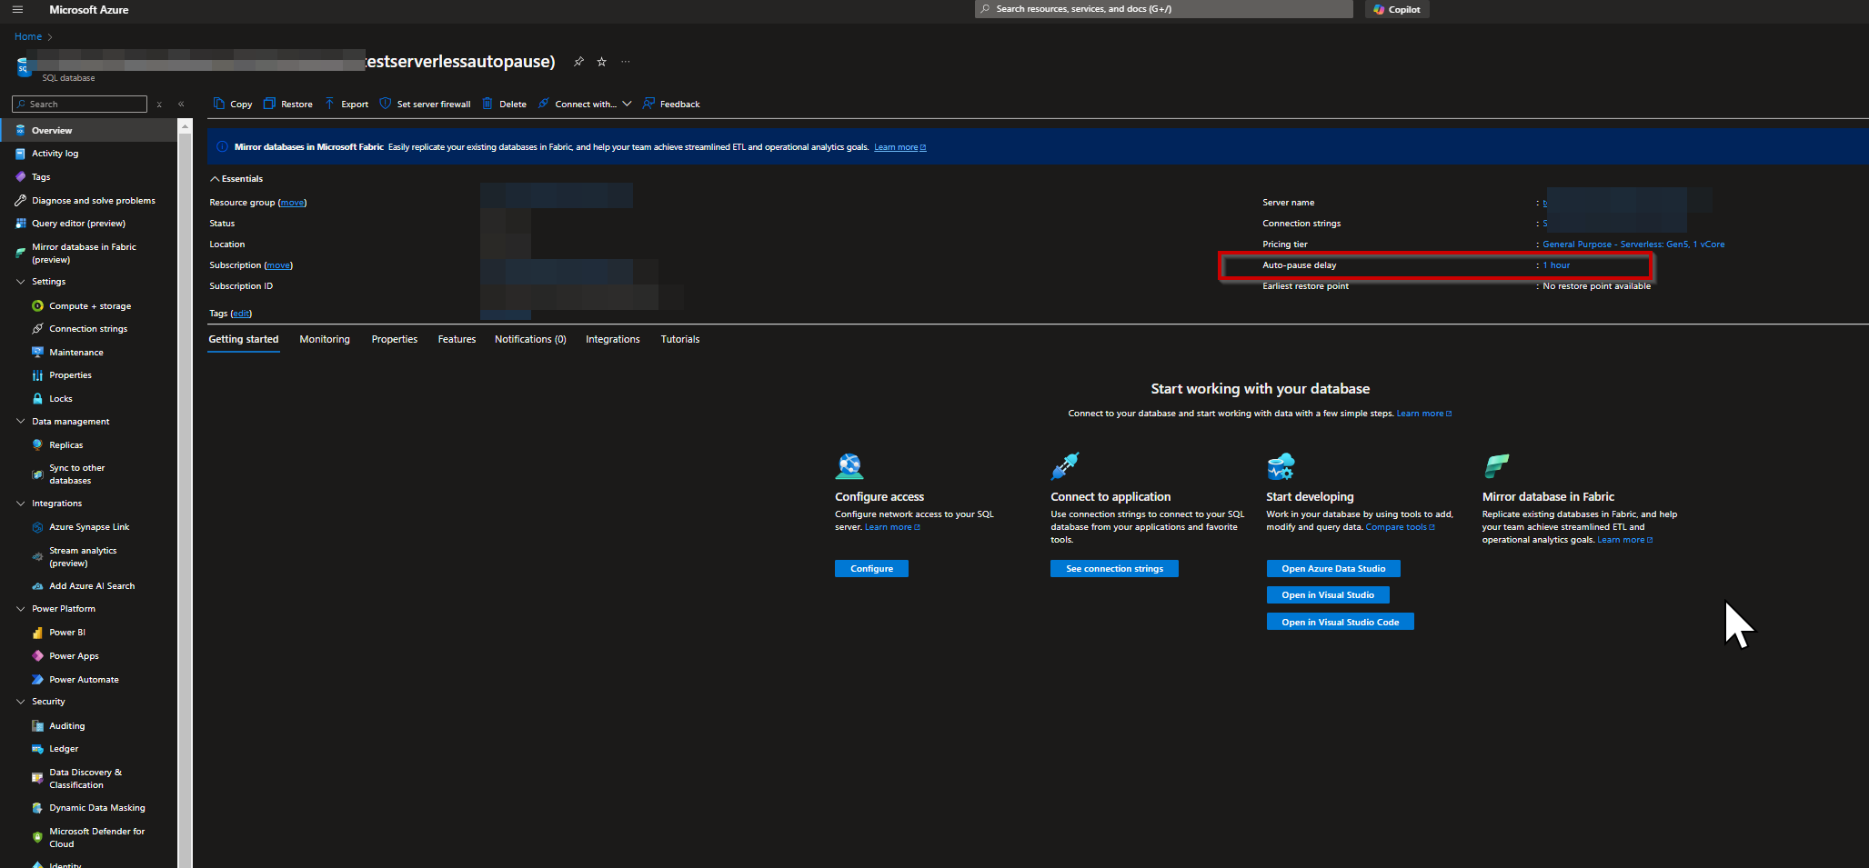This screenshot has height=868, width=1869.
Task: Collapse the Integrations section
Action: point(21,504)
